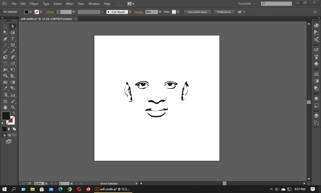Select the Paintbrush tool

point(5,51)
